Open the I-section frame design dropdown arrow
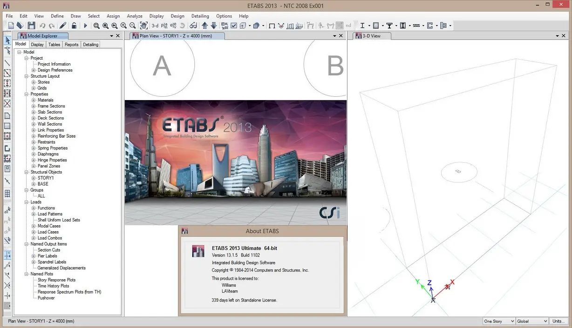This screenshot has height=328, width=572. pos(369,26)
